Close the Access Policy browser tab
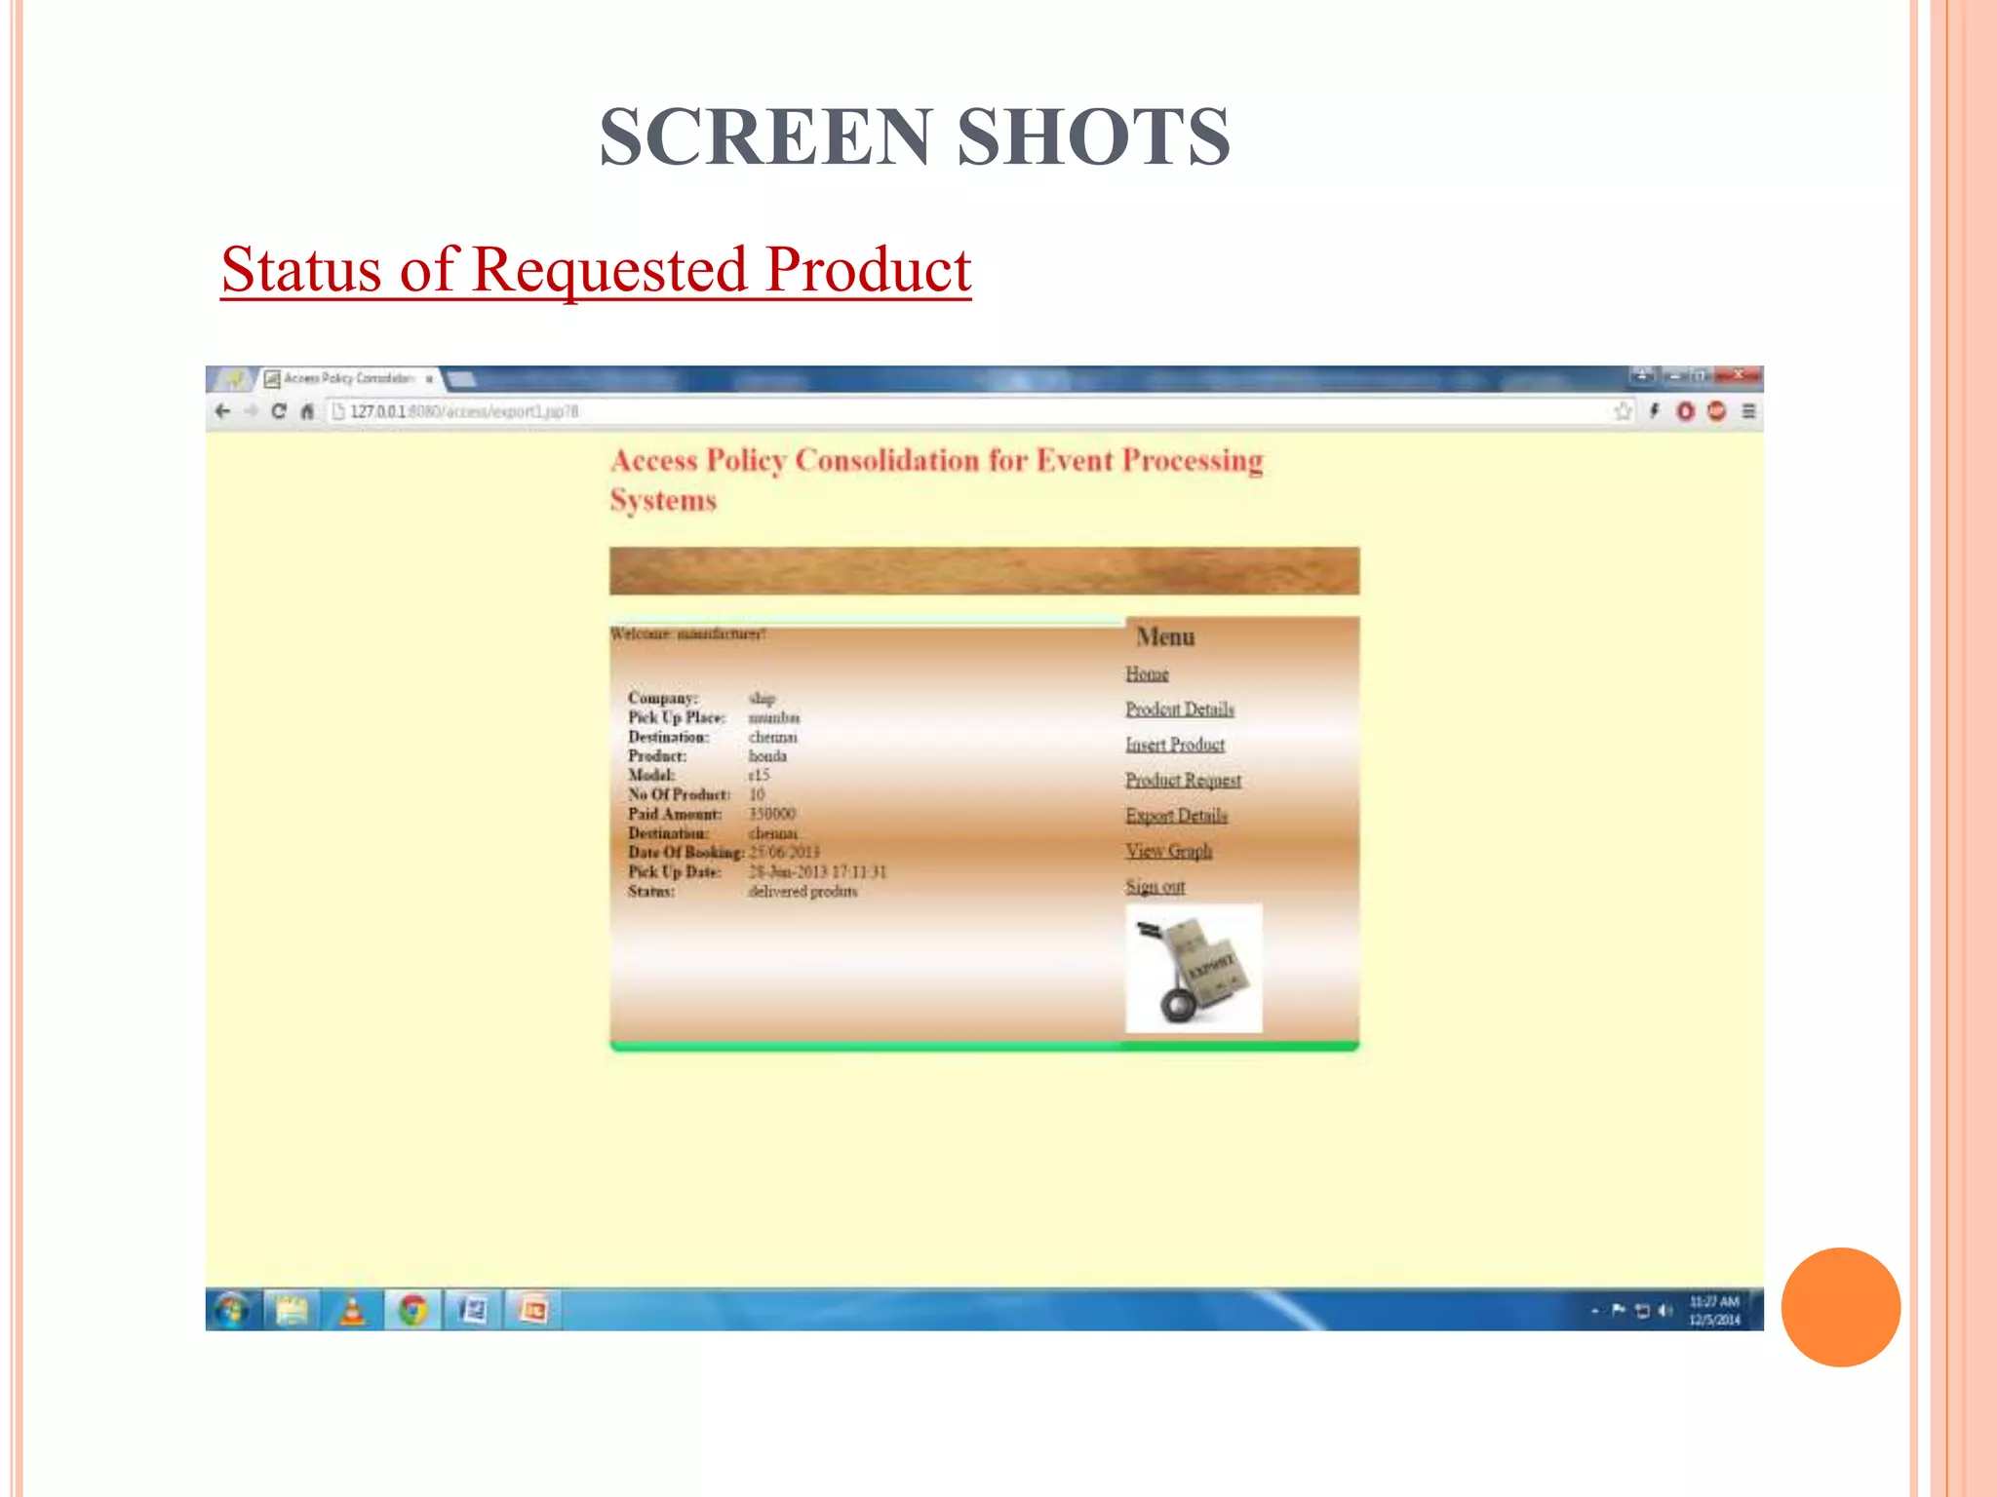 (429, 378)
